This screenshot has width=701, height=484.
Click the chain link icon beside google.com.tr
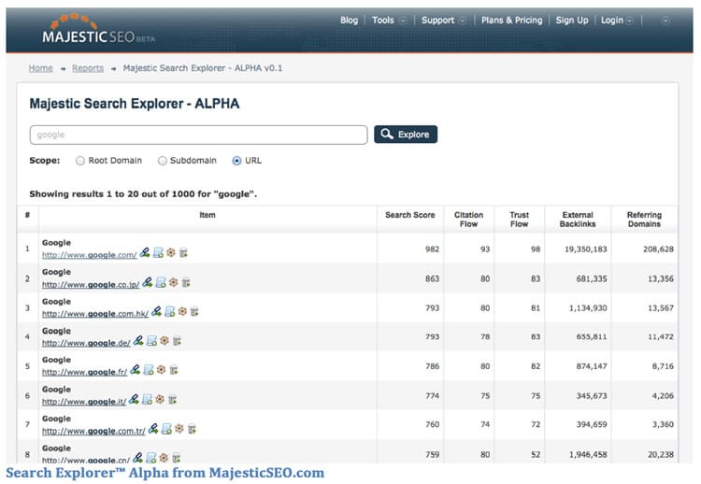[x=153, y=429]
